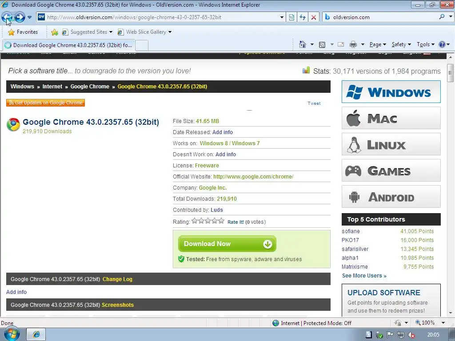Click the Games category banner
The image size is (455, 341).
(391, 170)
